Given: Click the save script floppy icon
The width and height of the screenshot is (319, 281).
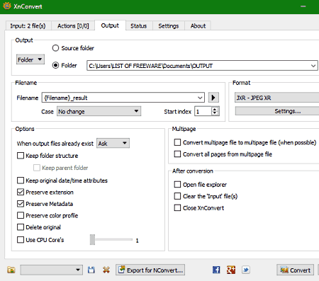Looking at the screenshot, I should 91,270.
